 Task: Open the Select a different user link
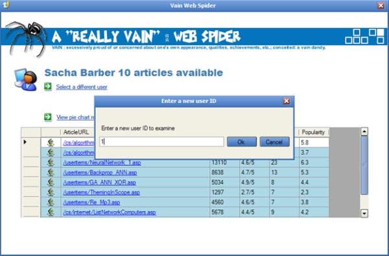82,87
